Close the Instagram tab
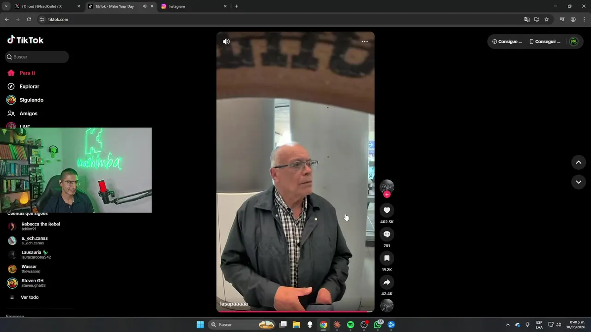 (x=225, y=6)
